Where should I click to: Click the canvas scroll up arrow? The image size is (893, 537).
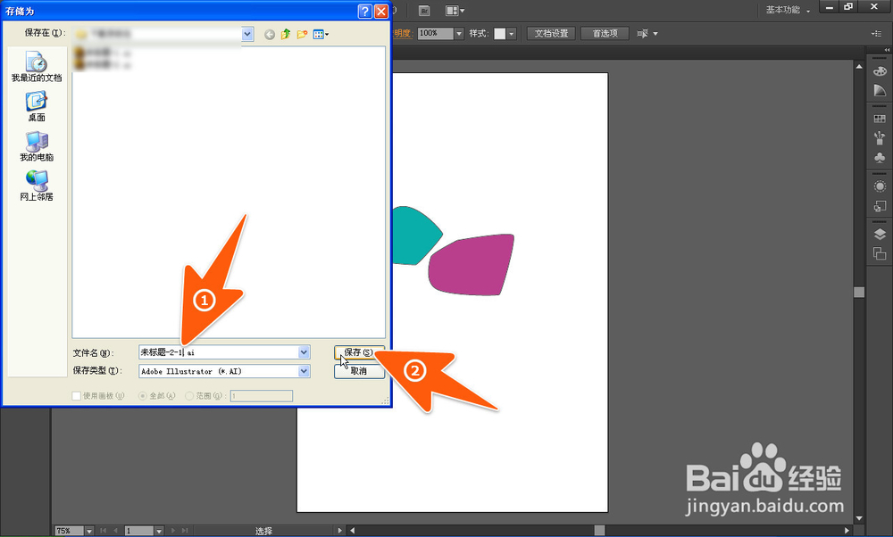click(859, 67)
